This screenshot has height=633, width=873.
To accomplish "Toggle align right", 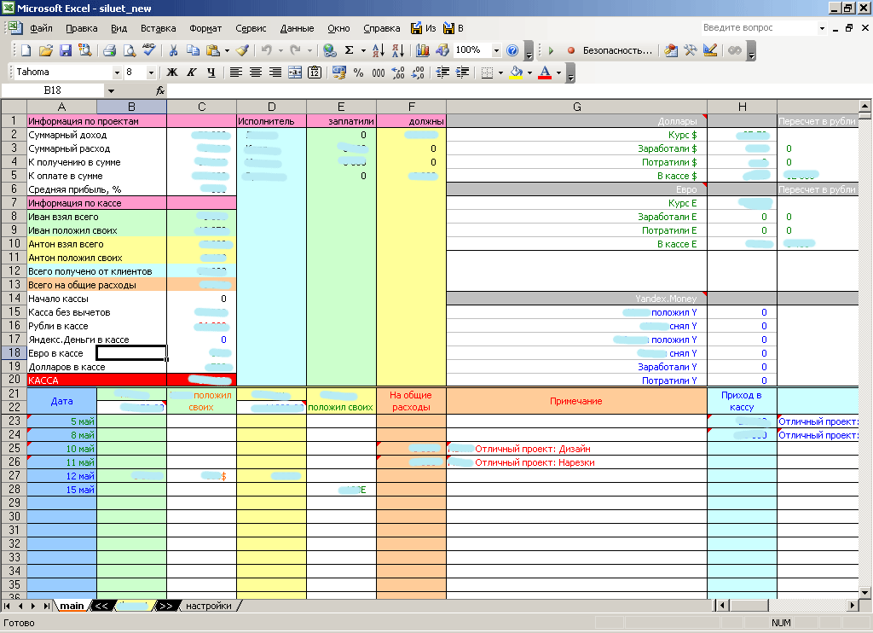I will tap(275, 73).
